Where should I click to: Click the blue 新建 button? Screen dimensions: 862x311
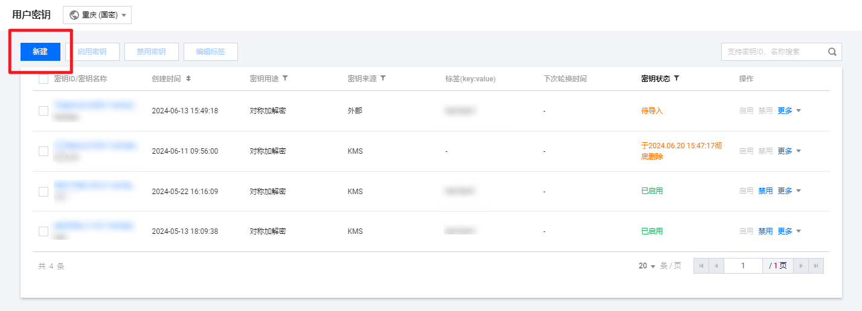40,52
